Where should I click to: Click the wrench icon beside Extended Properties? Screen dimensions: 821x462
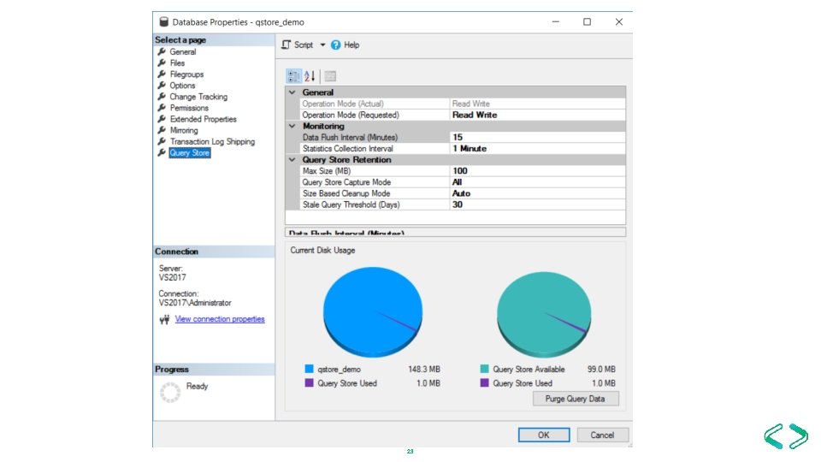162,120
